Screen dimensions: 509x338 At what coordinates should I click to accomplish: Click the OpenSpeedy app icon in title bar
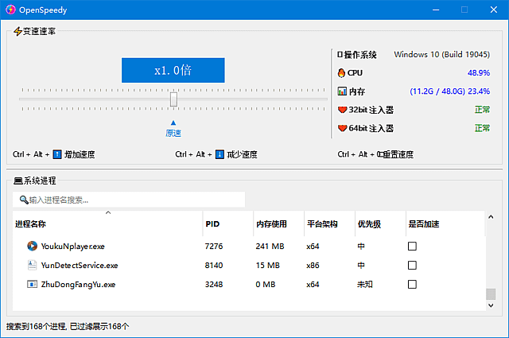[11, 10]
